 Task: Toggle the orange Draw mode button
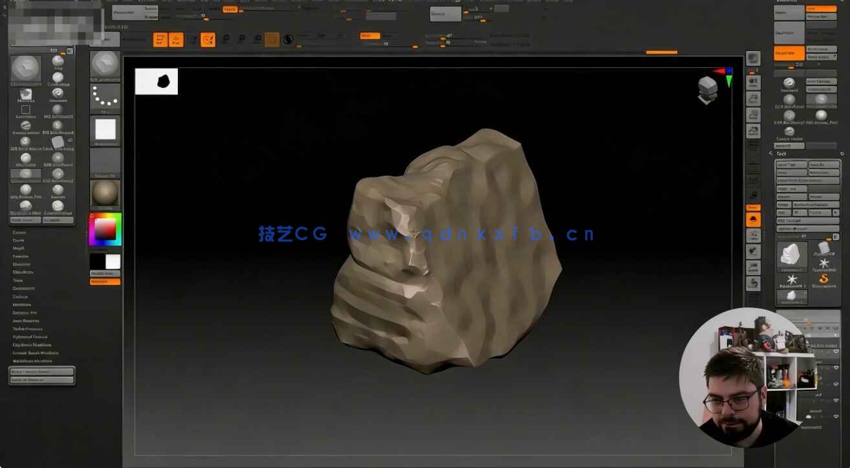(176, 40)
